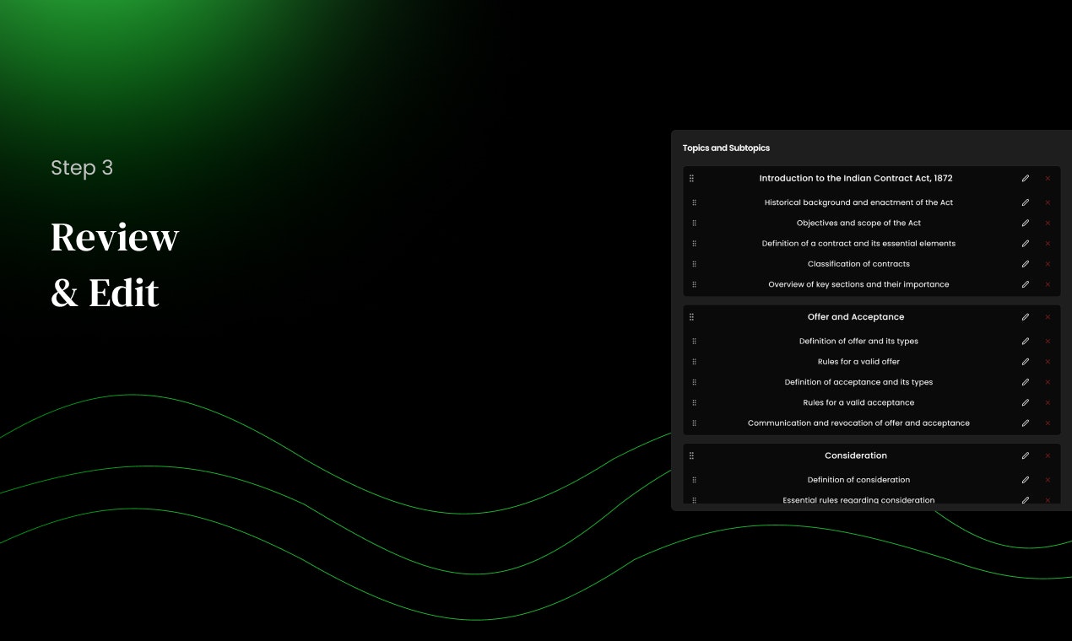Delete the 'Consideration' topic
The width and height of the screenshot is (1072, 641).
pyautogui.click(x=1048, y=455)
